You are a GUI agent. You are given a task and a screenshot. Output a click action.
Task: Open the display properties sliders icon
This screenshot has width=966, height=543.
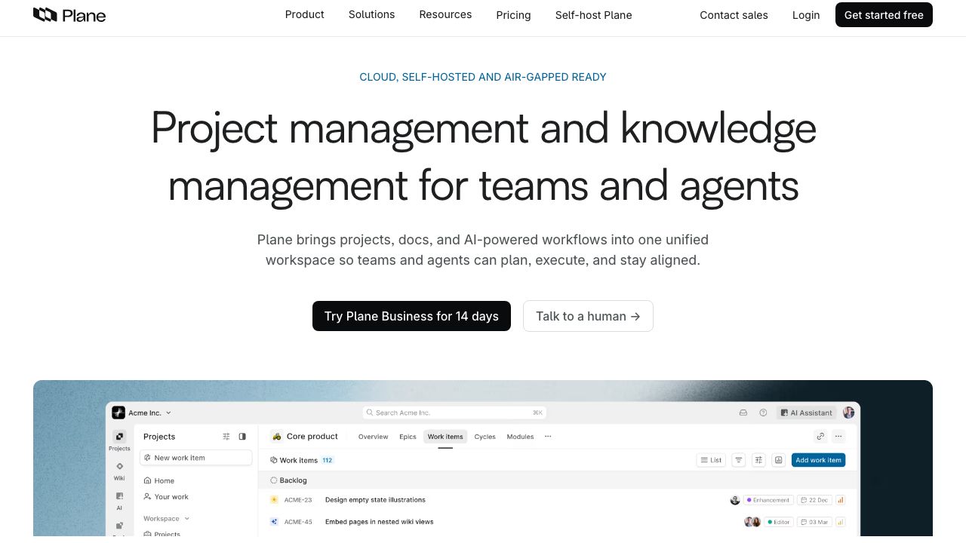click(758, 460)
